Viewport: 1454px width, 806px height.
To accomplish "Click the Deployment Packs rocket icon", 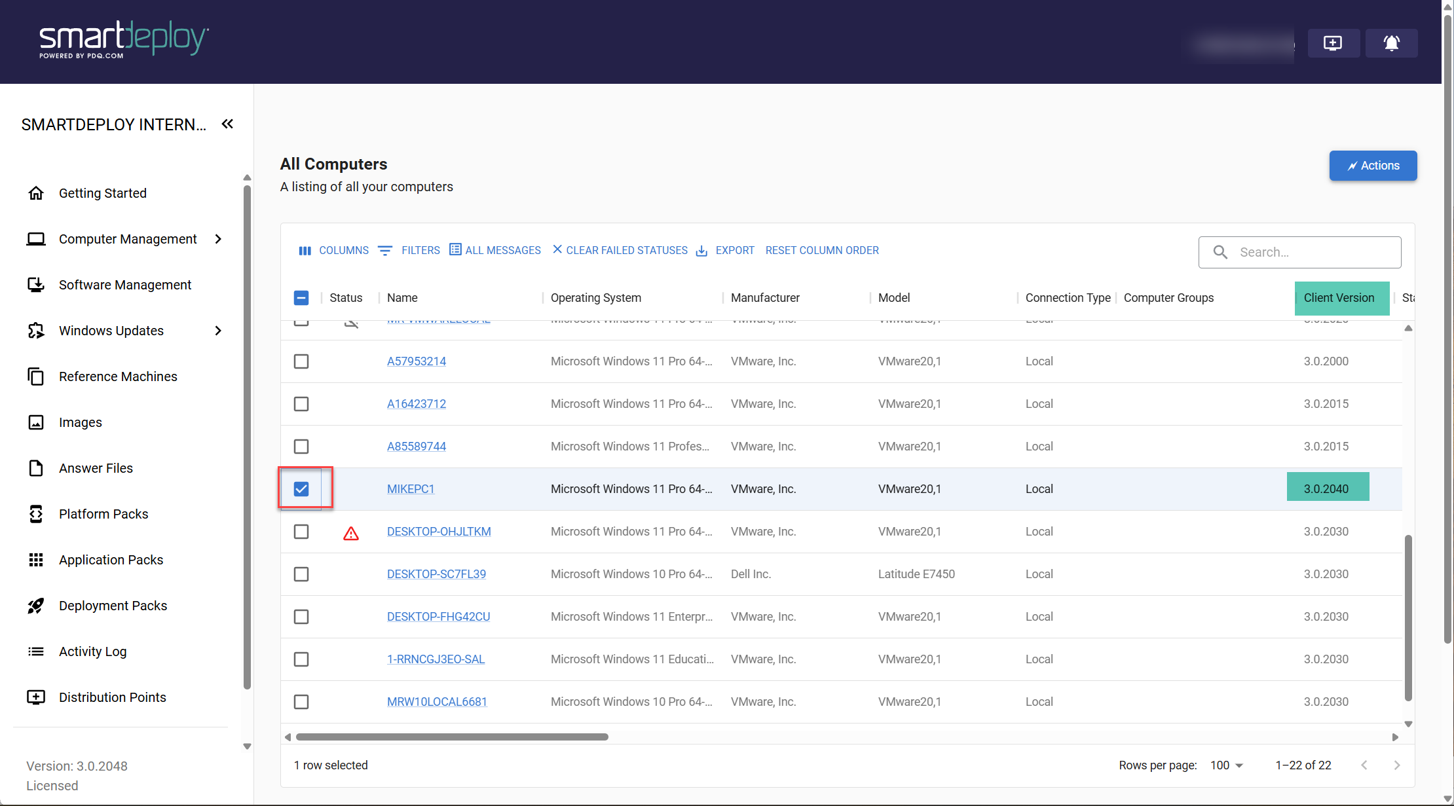I will pos(36,606).
